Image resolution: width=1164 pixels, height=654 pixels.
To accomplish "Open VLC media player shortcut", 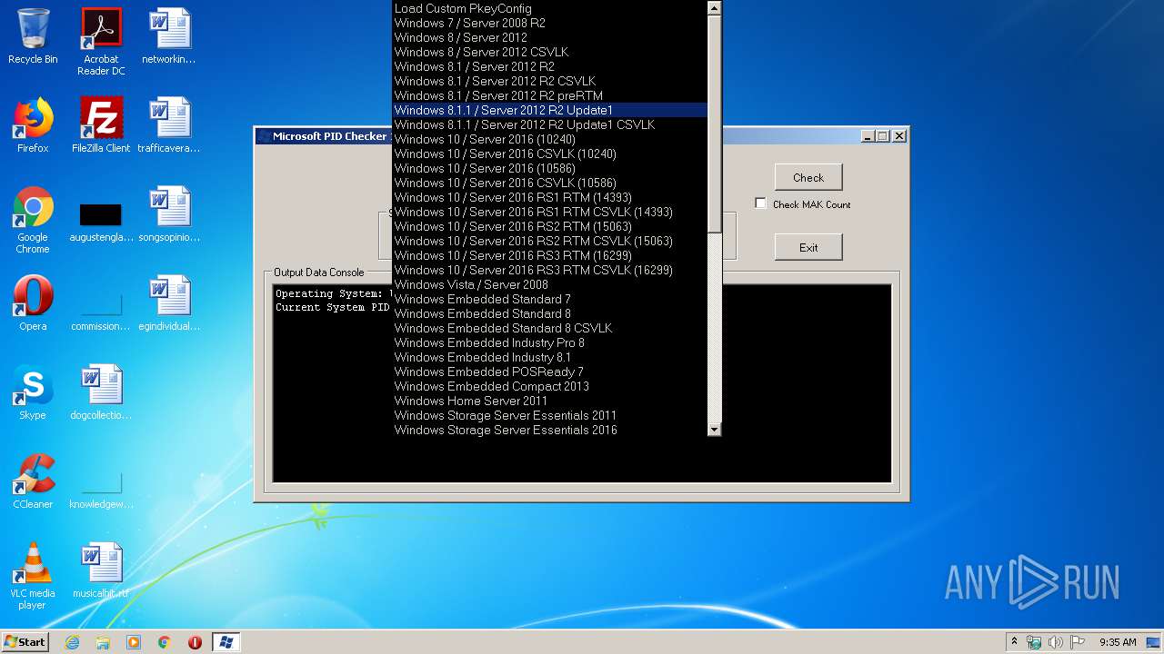I will (x=33, y=576).
